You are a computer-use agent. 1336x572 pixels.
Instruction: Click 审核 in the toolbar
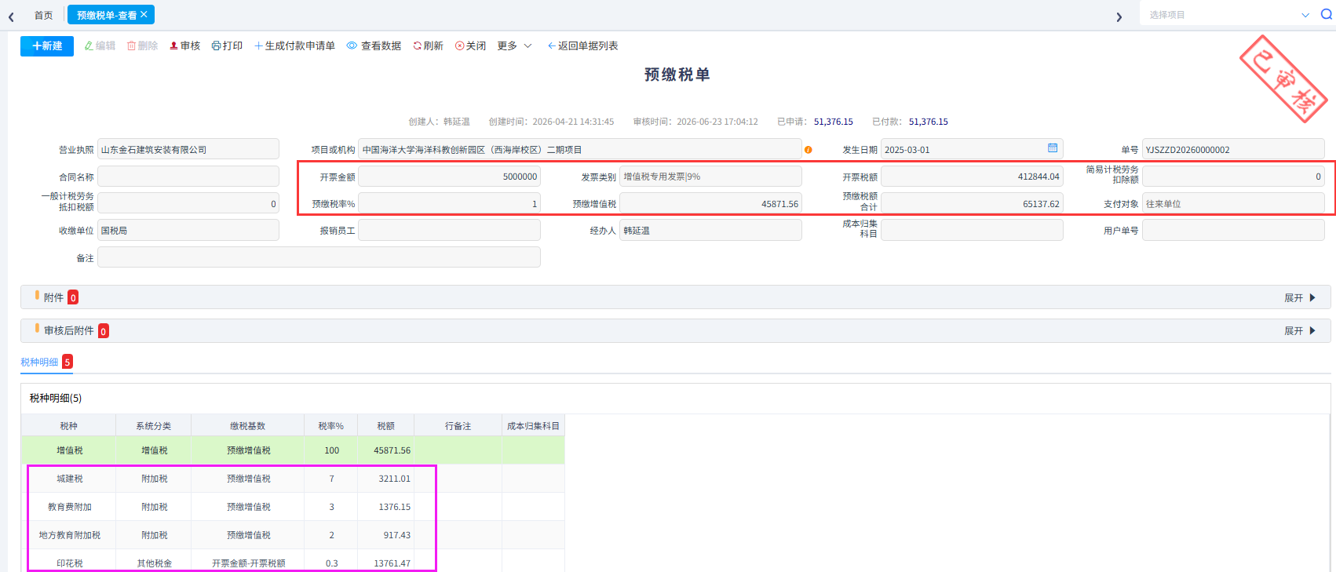click(184, 46)
